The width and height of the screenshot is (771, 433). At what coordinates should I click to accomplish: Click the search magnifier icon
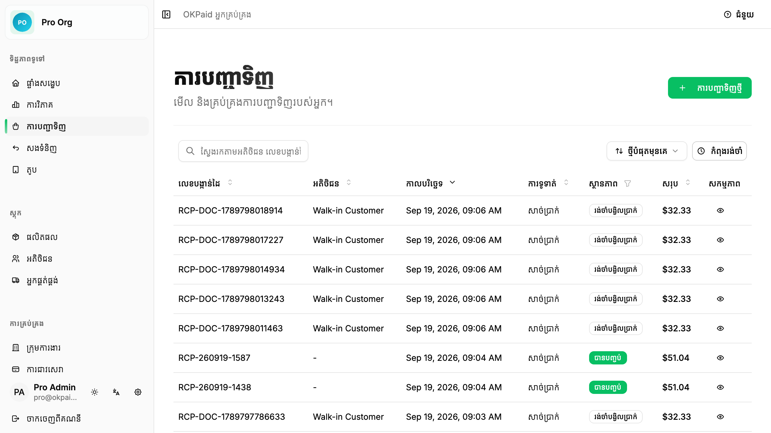[190, 151]
